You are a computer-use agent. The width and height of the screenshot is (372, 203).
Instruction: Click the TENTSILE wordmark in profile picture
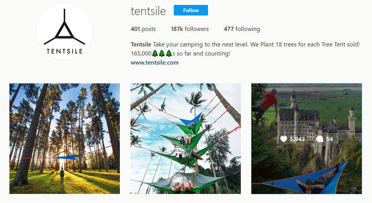[x=64, y=51]
